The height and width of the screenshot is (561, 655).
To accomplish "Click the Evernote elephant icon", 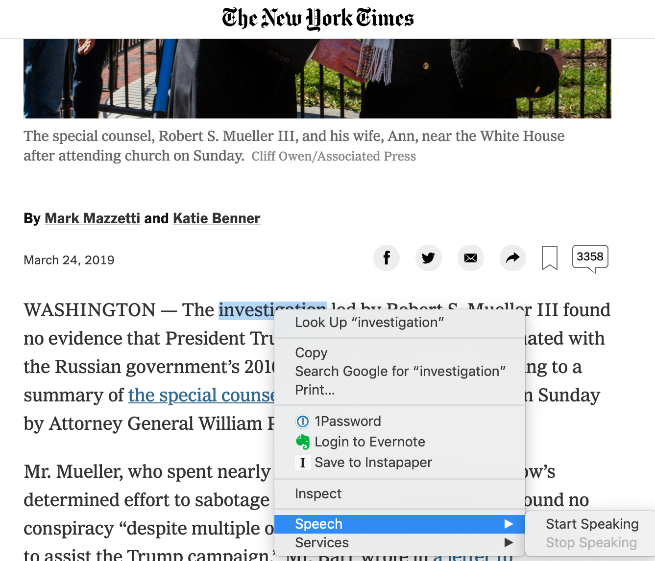I will click(x=303, y=442).
